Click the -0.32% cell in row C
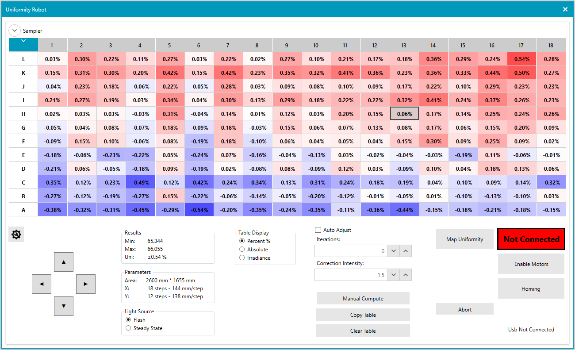The image size is (575, 350). coord(551,182)
